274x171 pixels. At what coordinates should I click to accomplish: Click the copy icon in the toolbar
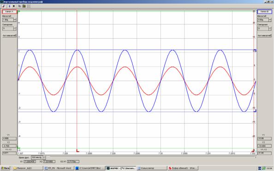[19, 6]
